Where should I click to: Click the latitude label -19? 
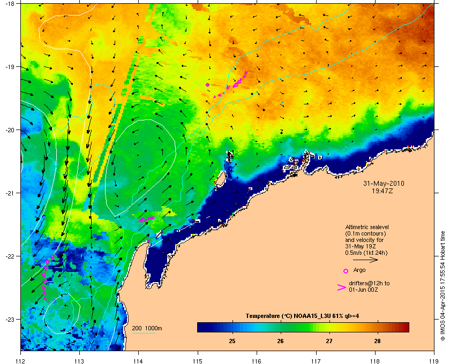[10, 67]
